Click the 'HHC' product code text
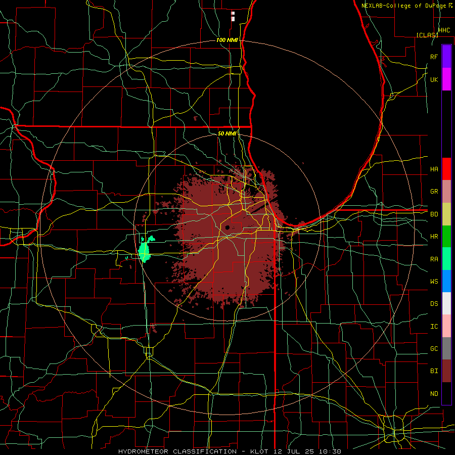Viewport: 455px width, 455px height. pyautogui.click(x=444, y=30)
